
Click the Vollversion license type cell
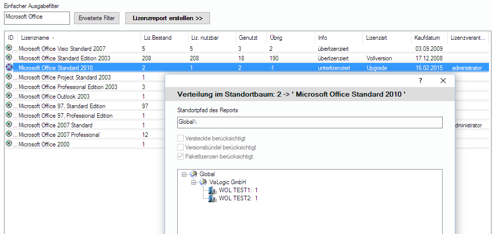click(379, 58)
